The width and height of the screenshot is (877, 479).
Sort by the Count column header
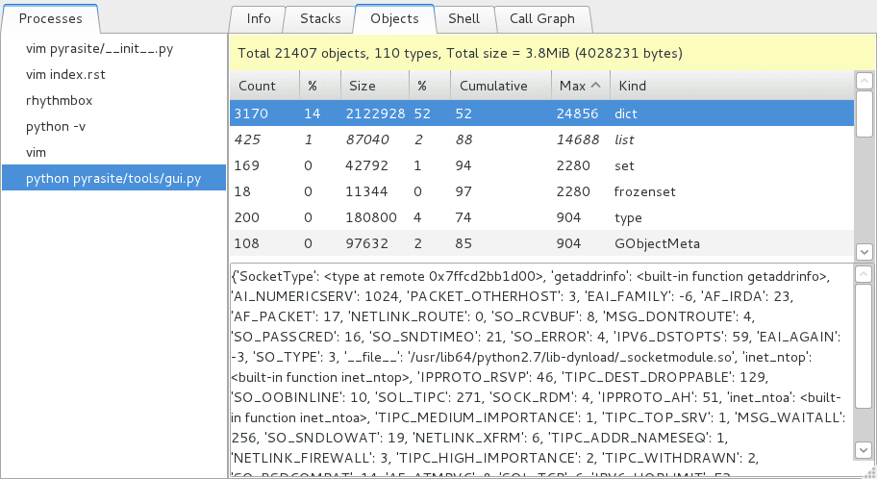point(264,86)
